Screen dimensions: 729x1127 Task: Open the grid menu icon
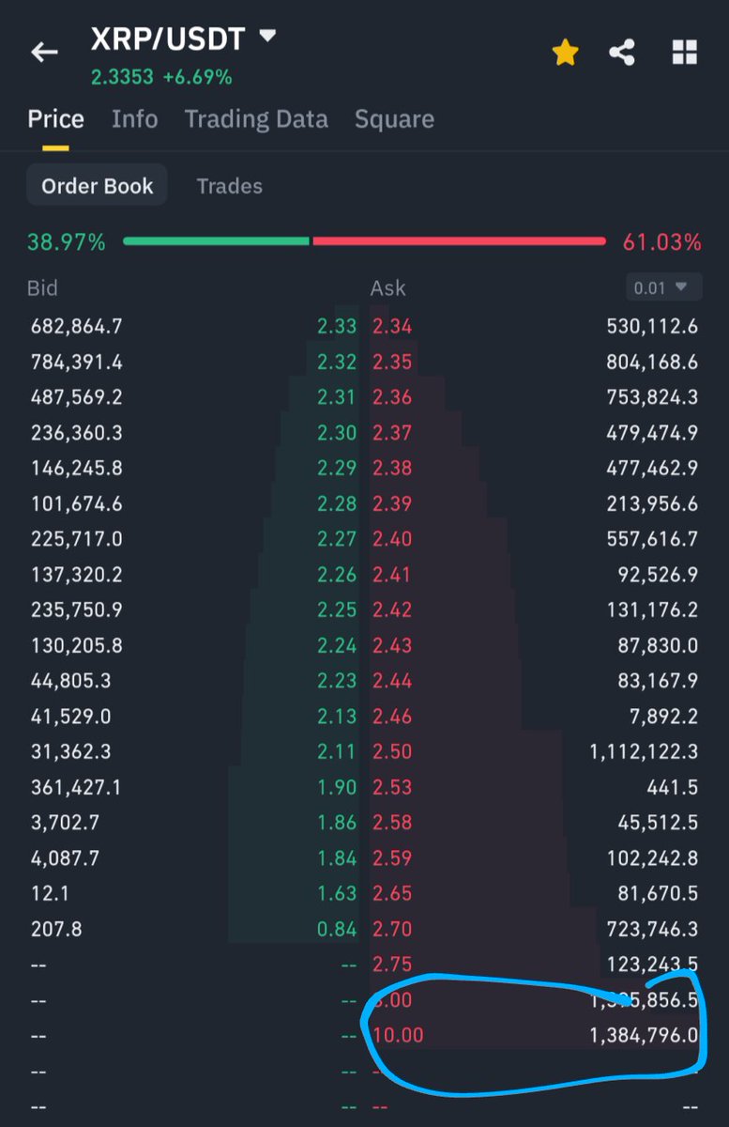point(685,53)
